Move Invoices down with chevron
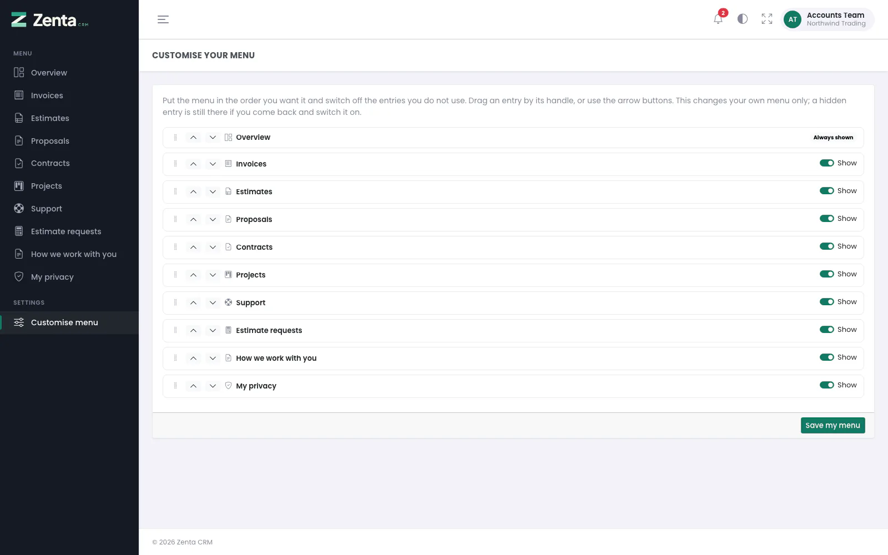Image resolution: width=888 pixels, height=555 pixels. point(213,164)
